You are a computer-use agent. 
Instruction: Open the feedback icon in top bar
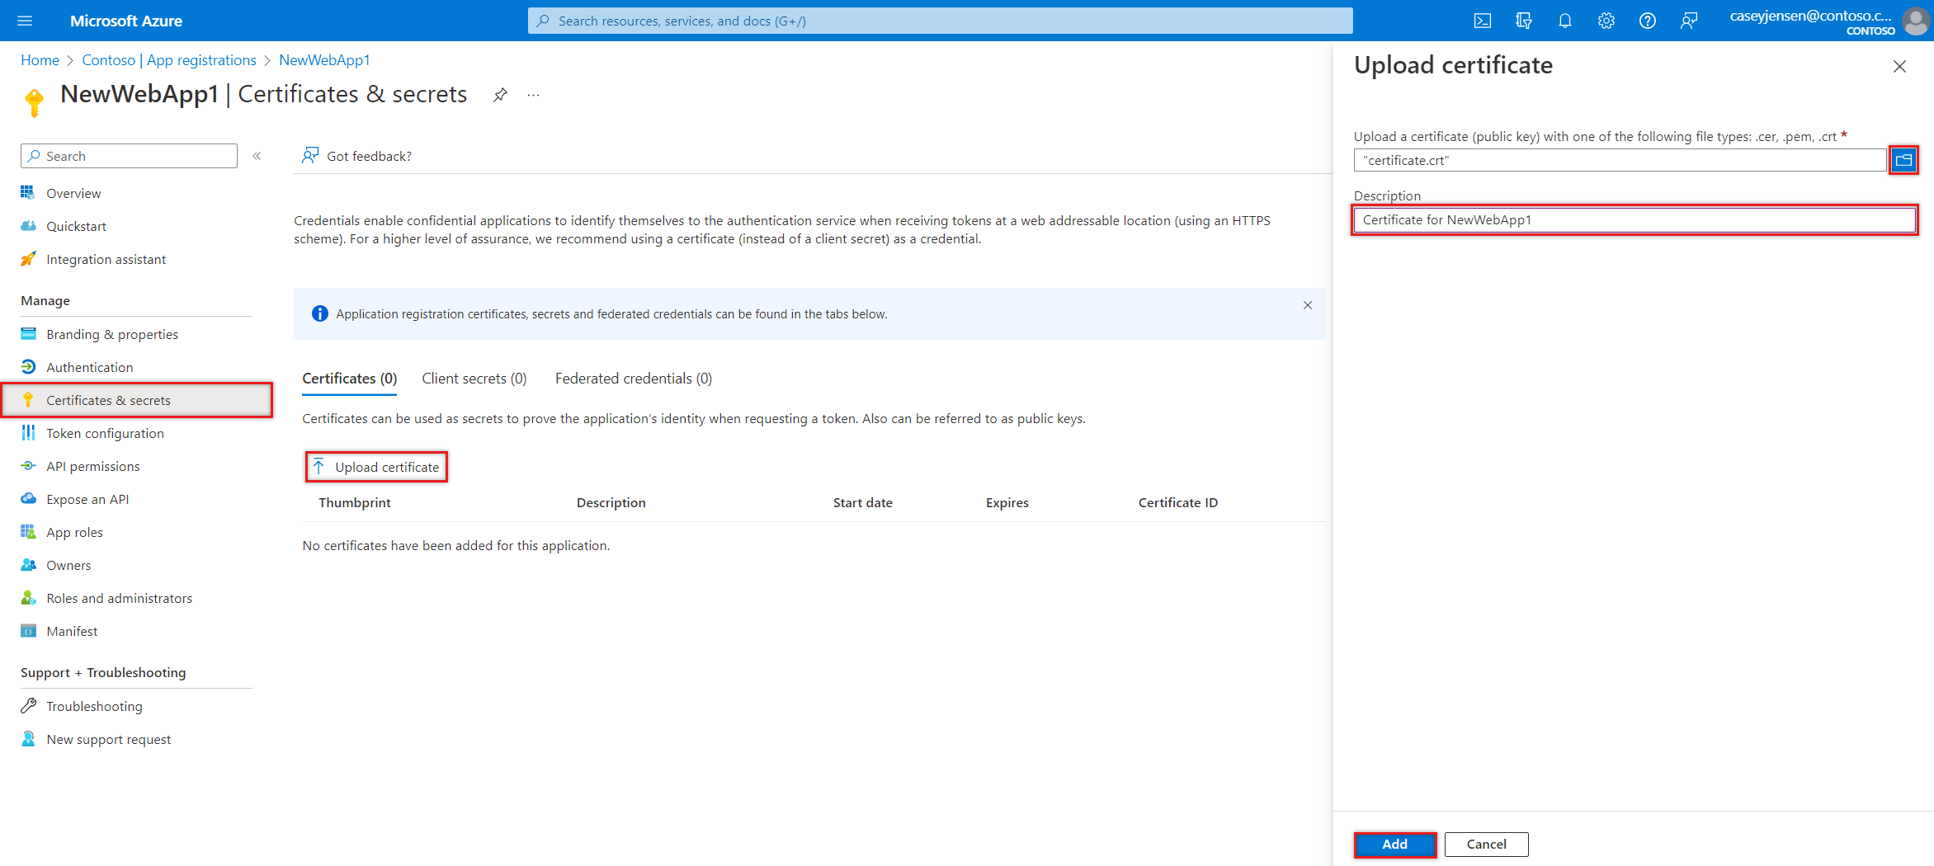[1689, 21]
